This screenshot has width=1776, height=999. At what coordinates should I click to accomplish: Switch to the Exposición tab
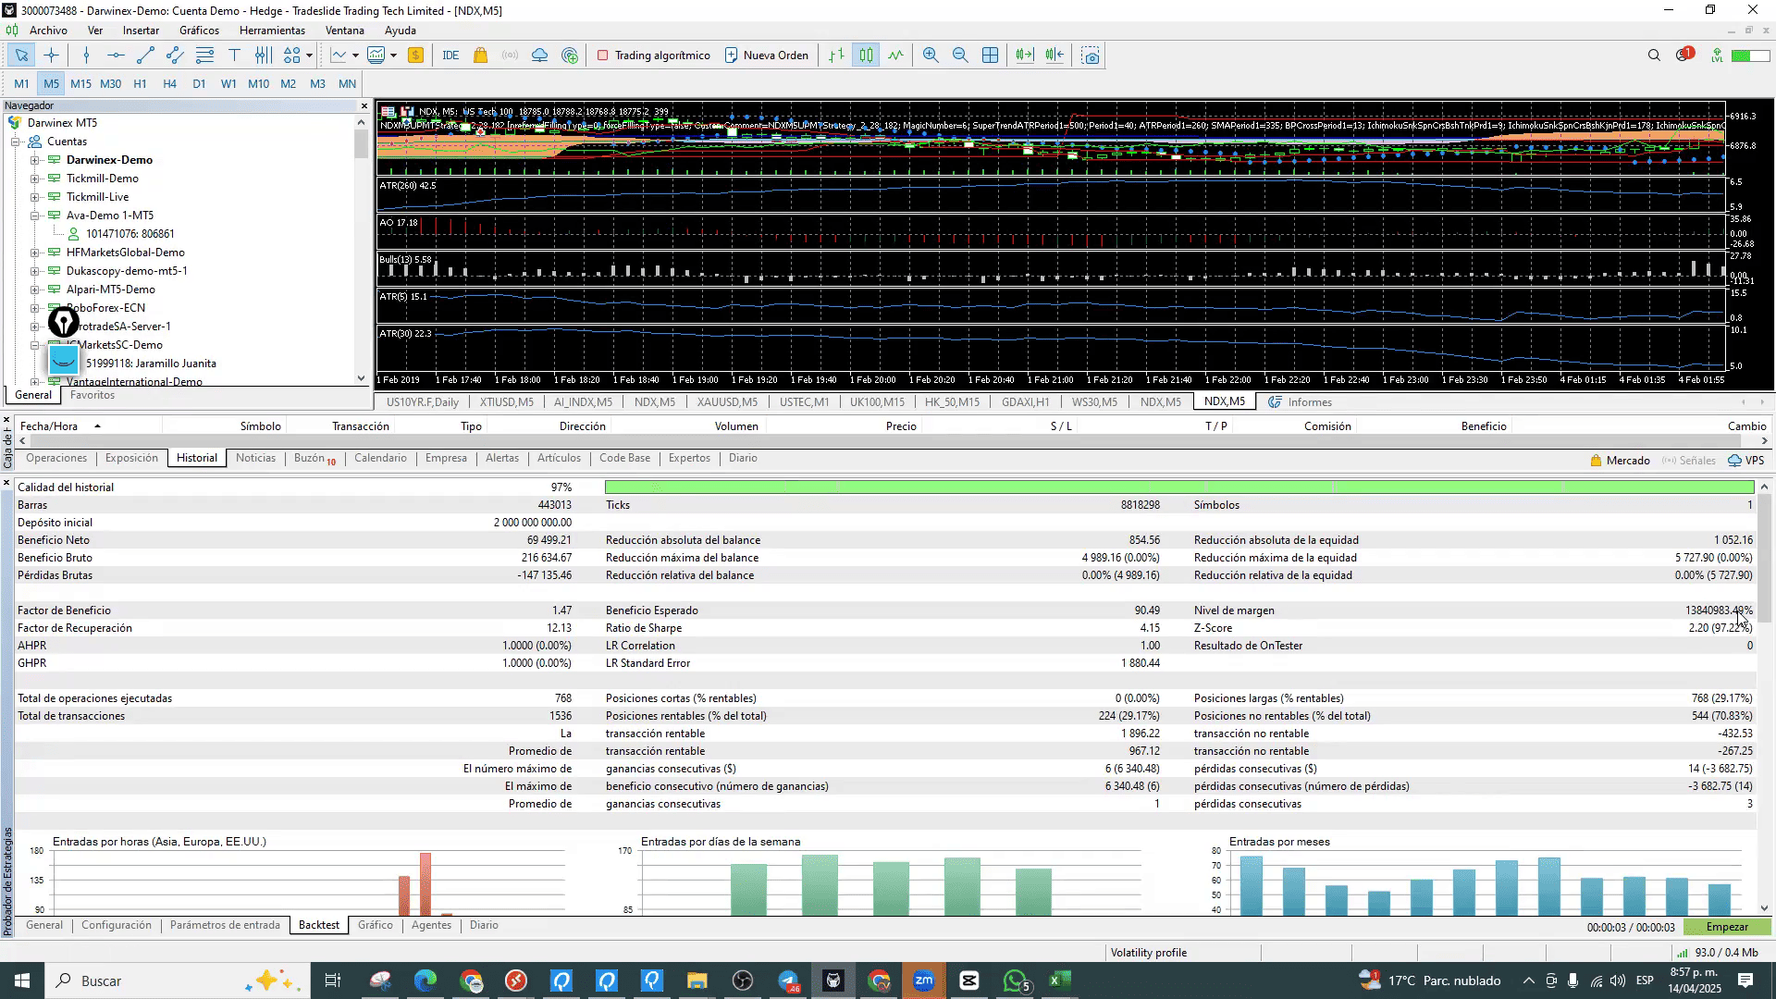point(131,459)
